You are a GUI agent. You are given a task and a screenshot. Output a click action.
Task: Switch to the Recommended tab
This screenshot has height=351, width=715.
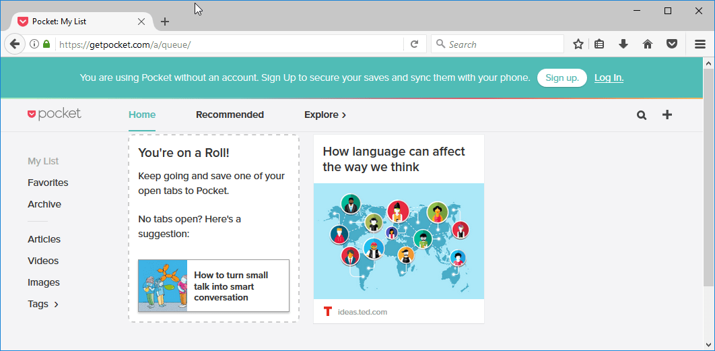[x=230, y=115]
